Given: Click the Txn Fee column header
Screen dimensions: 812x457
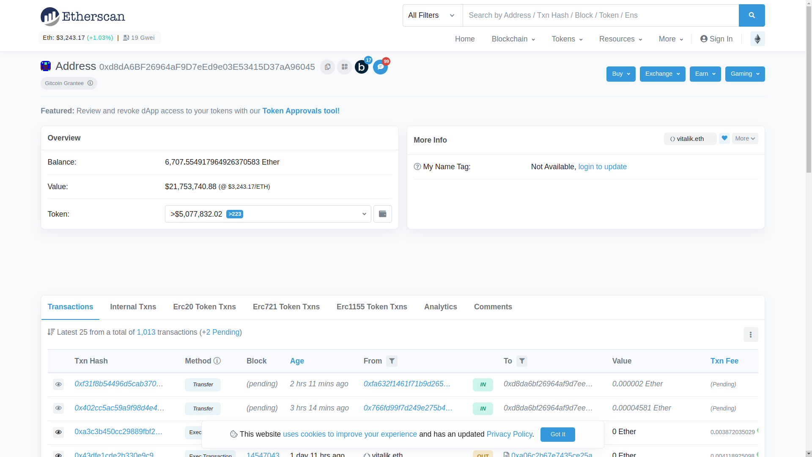Looking at the screenshot, I should coord(724,361).
